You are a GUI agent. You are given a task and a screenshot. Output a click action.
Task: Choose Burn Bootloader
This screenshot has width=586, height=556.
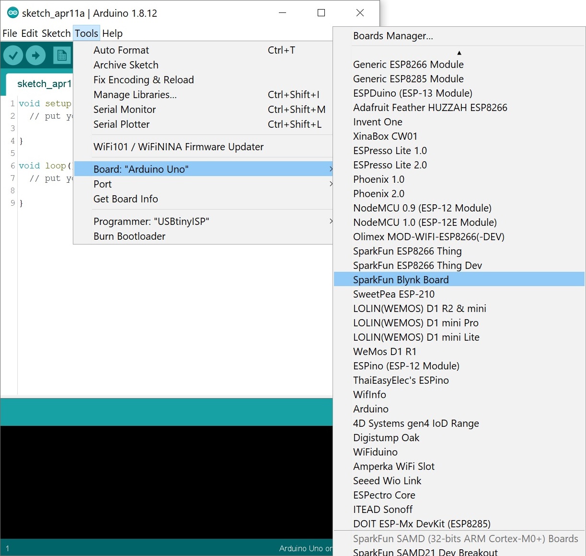click(x=203, y=236)
